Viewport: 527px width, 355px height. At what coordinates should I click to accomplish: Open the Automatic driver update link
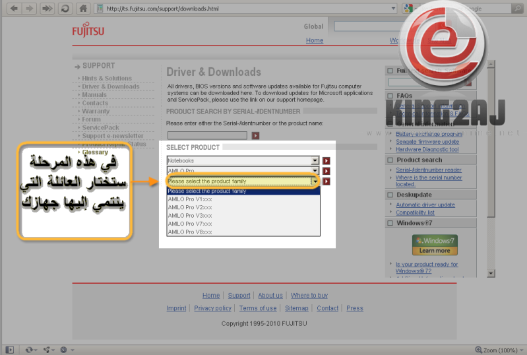pyautogui.click(x=425, y=205)
